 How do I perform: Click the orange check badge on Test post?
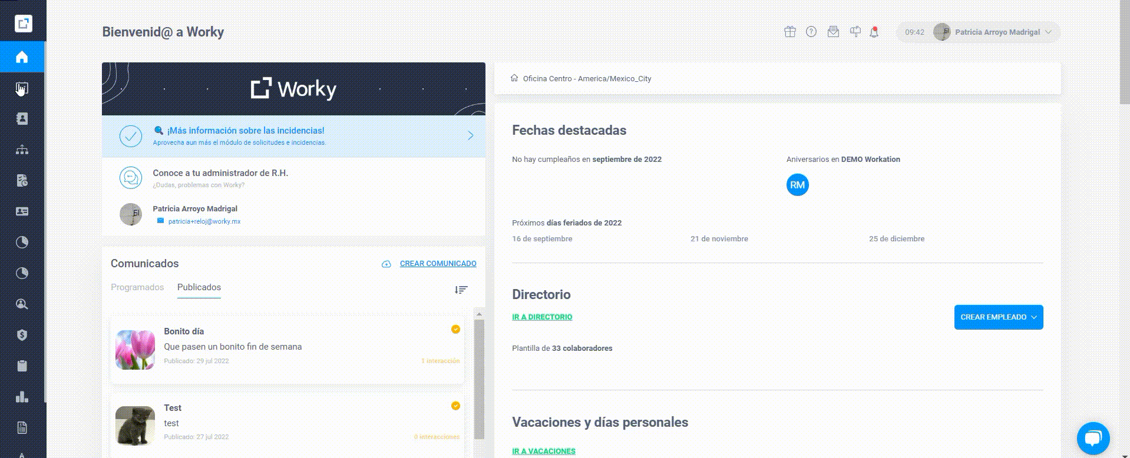pyautogui.click(x=455, y=406)
